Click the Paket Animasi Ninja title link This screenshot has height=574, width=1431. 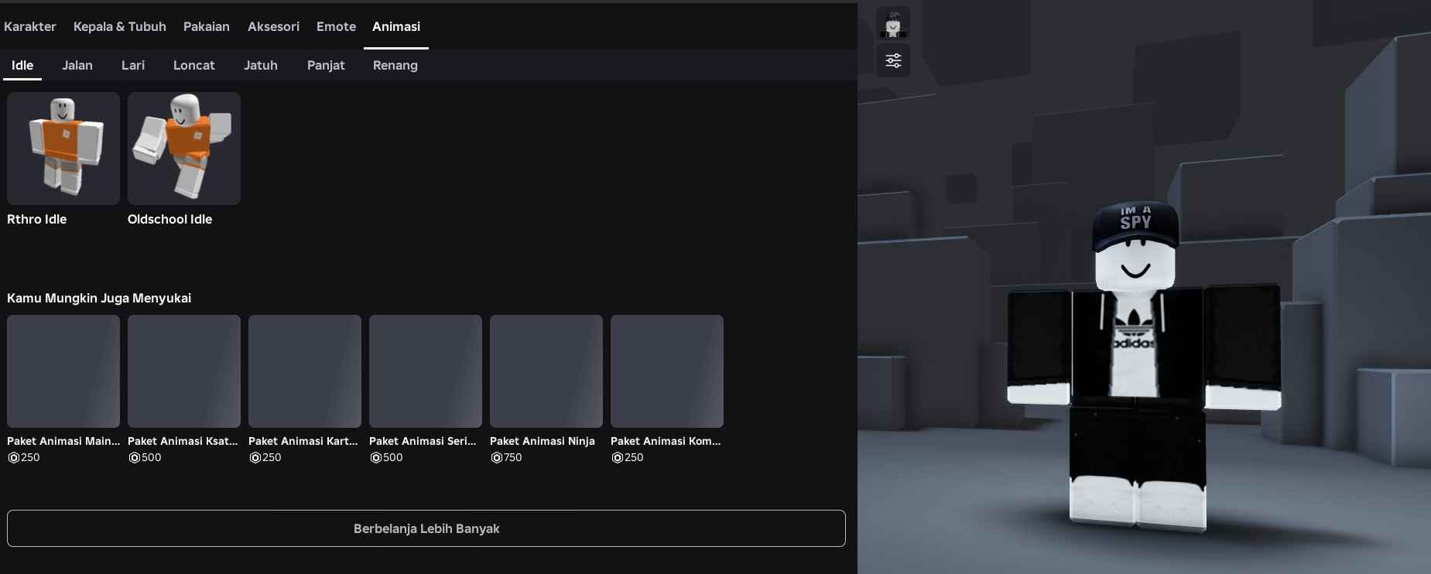click(x=543, y=441)
